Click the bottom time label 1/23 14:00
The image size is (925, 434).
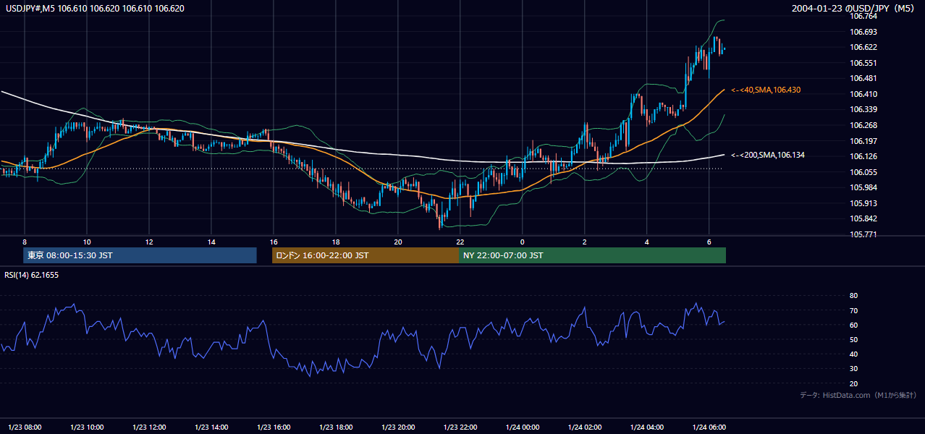click(x=211, y=427)
